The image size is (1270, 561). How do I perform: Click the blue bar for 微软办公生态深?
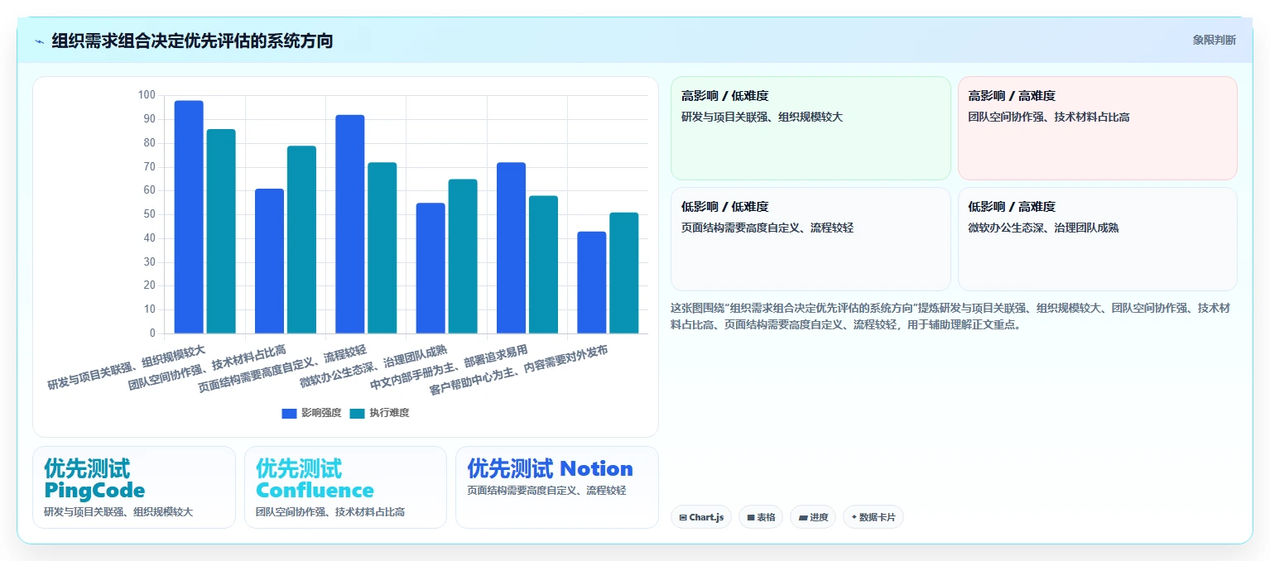(x=431, y=268)
